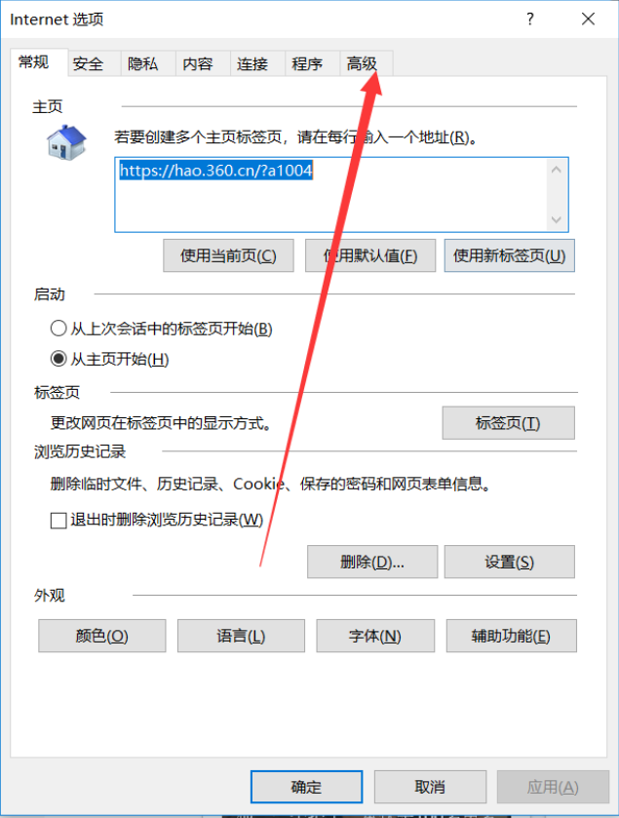The height and width of the screenshot is (818, 619).
Task: Click the blue house home page icon
Action: [66, 142]
